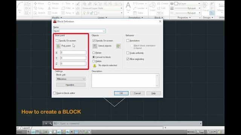Click the command line customize wrench icon

click(x=50, y=123)
